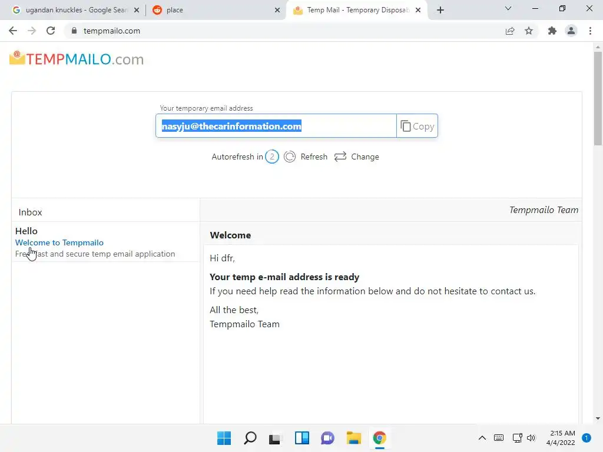The width and height of the screenshot is (603, 452).
Task: Open Task View on taskbar
Action: [274, 438]
